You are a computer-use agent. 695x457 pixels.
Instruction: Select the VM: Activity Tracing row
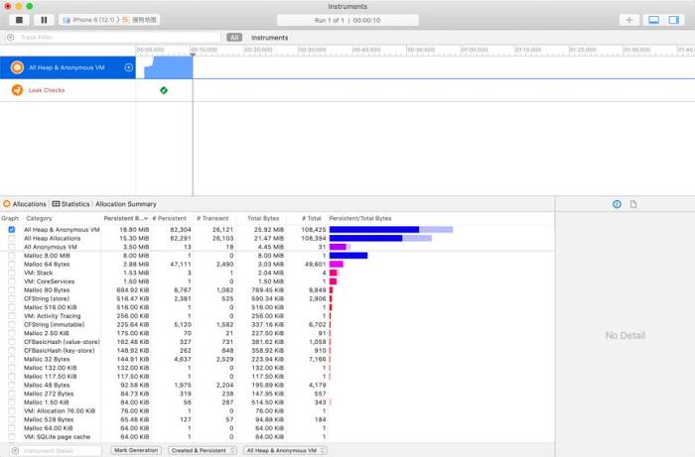tap(277, 316)
